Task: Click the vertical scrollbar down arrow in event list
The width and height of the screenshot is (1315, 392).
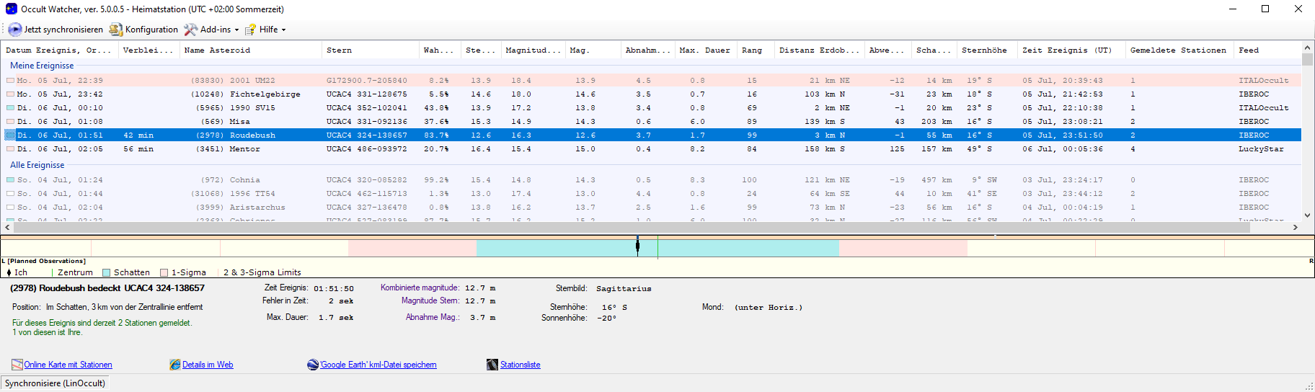Action: pos(1307,215)
